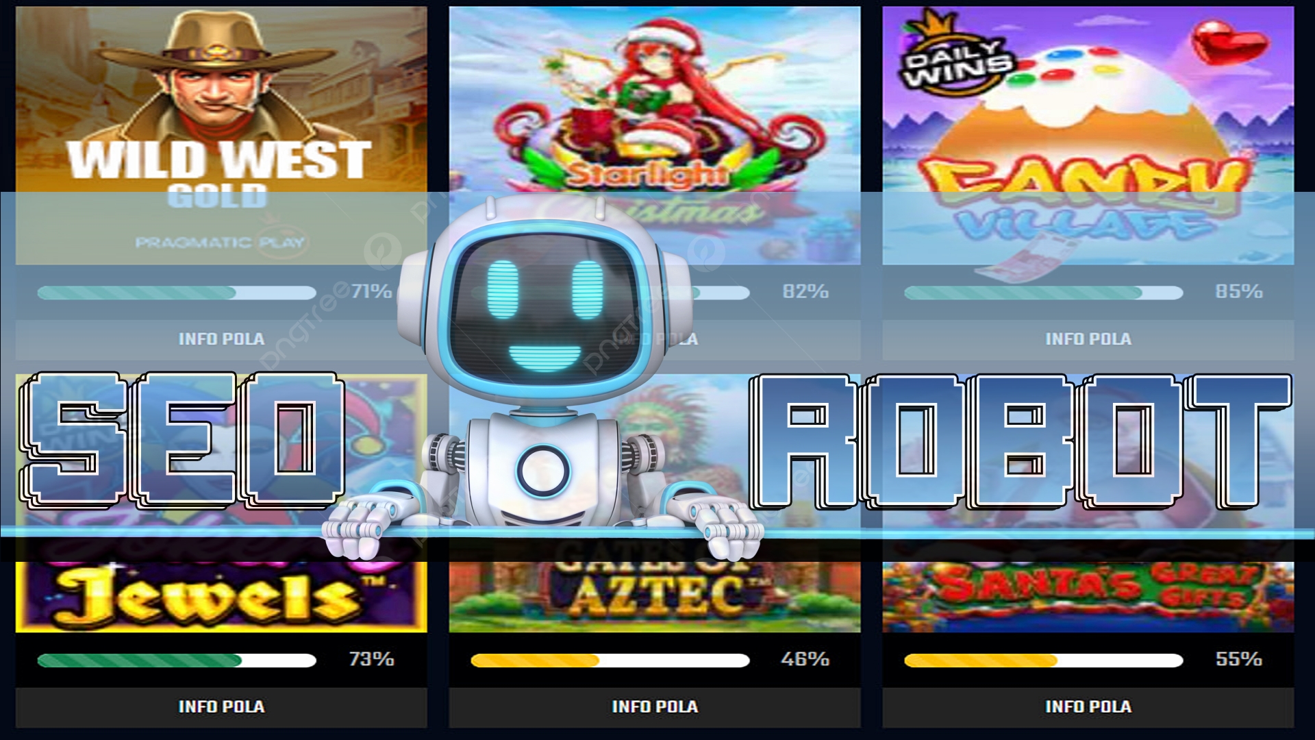Click INFO POLA below Santa's Great Gifts
The image size is (1315, 740).
[x=1088, y=707]
